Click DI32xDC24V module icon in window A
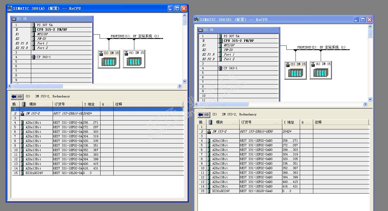Screen dimensions: 388x211 pos(22,173)
